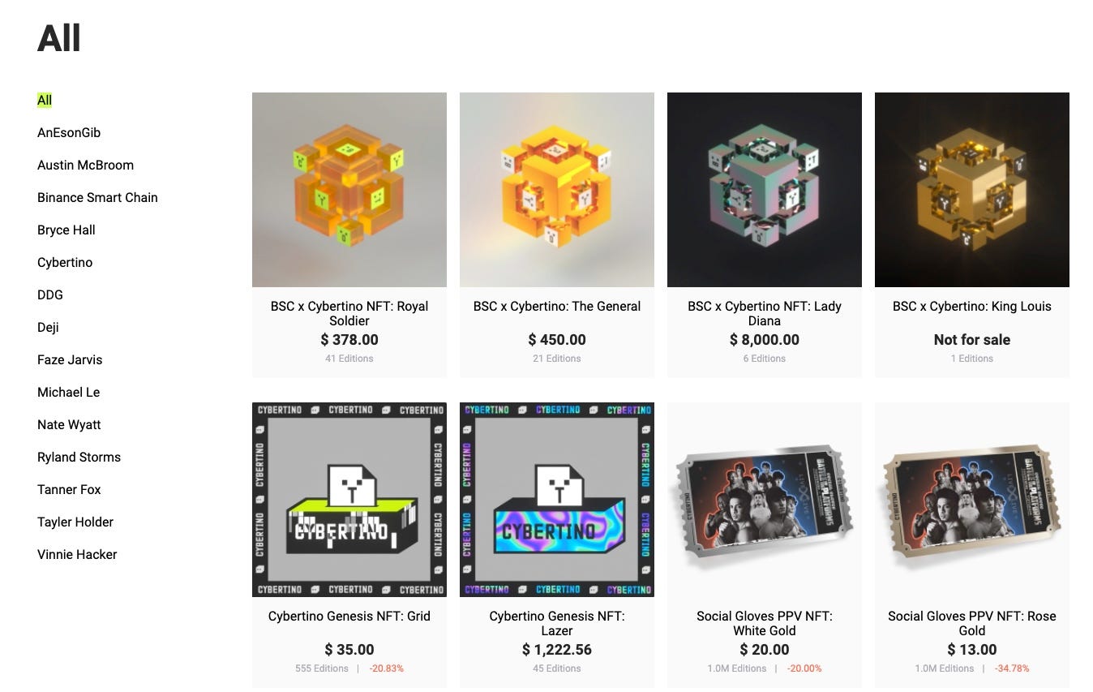1093x692 pixels.
Task: Select the Cybertino Genesis Grid artwork
Action: pos(349,500)
